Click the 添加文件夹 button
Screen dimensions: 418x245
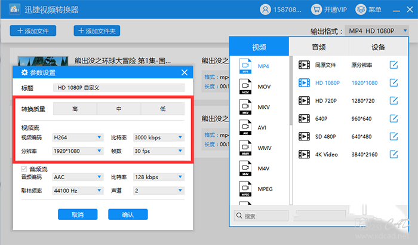coord(97,30)
